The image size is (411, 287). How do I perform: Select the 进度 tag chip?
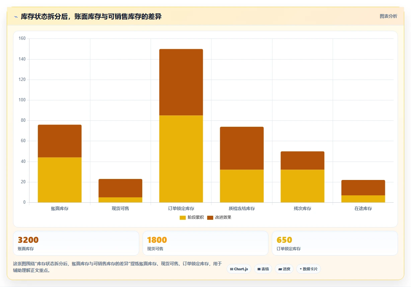pyautogui.click(x=284, y=269)
